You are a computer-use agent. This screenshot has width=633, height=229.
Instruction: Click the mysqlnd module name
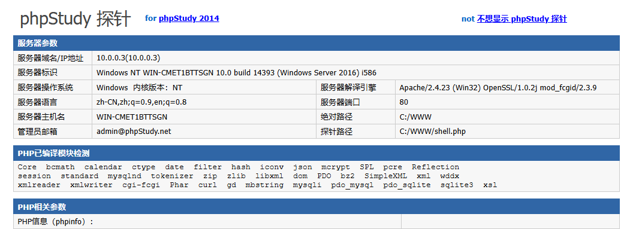click(x=124, y=176)
